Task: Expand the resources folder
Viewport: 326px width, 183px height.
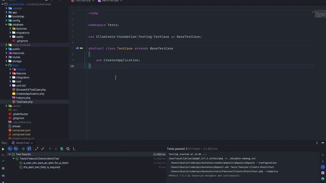Action: (6, 53)
